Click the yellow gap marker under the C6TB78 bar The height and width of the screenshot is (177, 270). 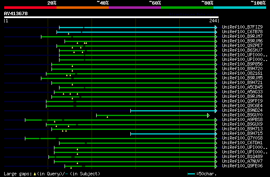coord(68,34)
